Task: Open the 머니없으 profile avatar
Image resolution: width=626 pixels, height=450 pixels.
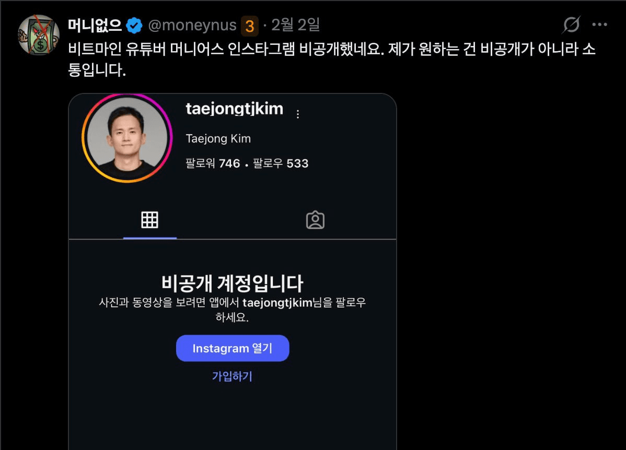Action: point(39,34)
